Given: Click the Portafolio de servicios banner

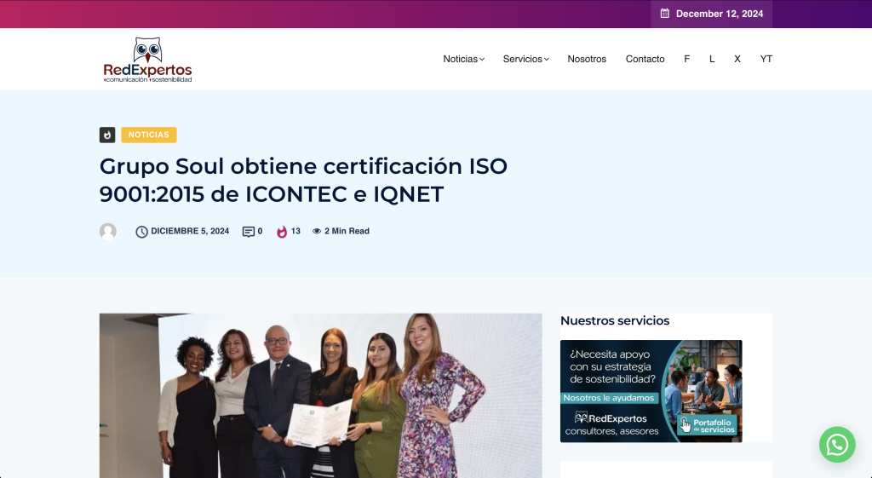Looking at the screenshot, I should [x=651, y=391].
